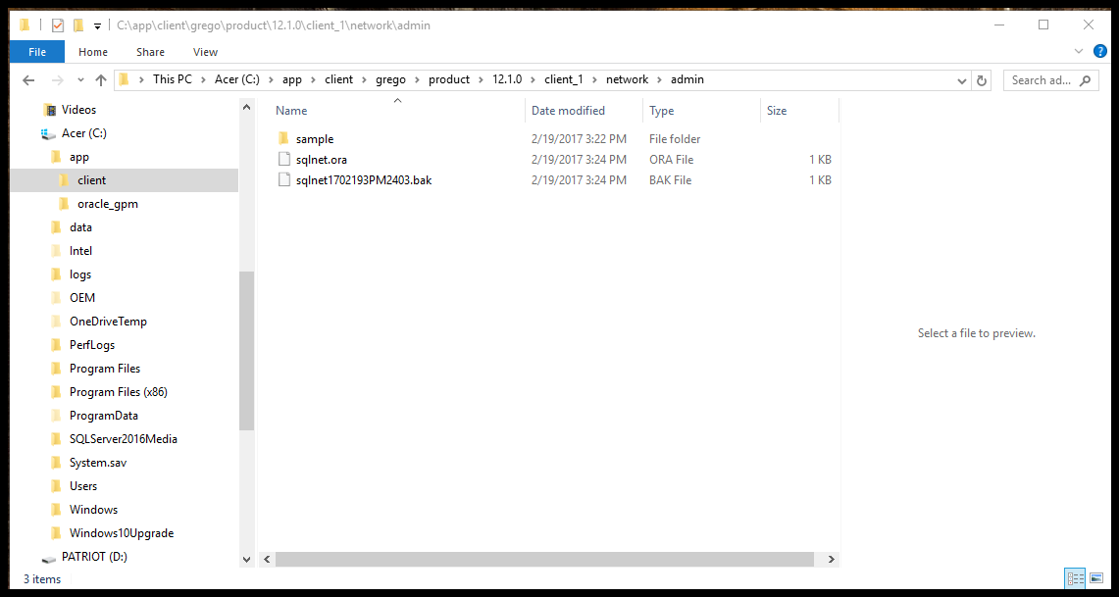Click the file list scroll left arrow

coord(266,560)
